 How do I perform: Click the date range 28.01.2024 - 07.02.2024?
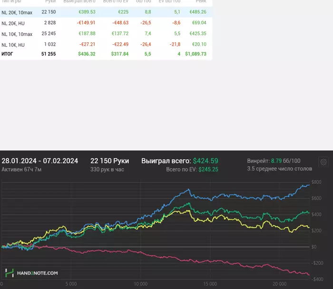pos(40,161)
